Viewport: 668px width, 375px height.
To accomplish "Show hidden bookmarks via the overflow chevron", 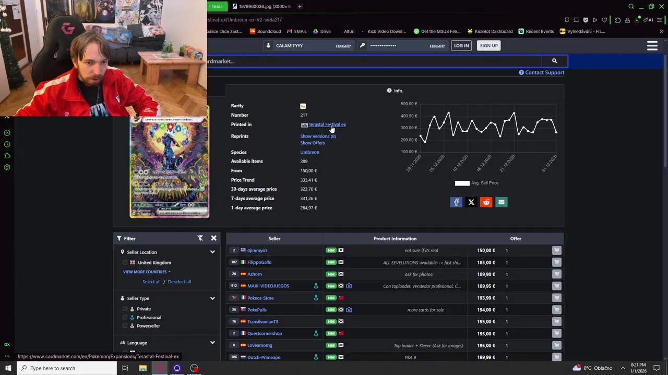I will coord(661,31).
